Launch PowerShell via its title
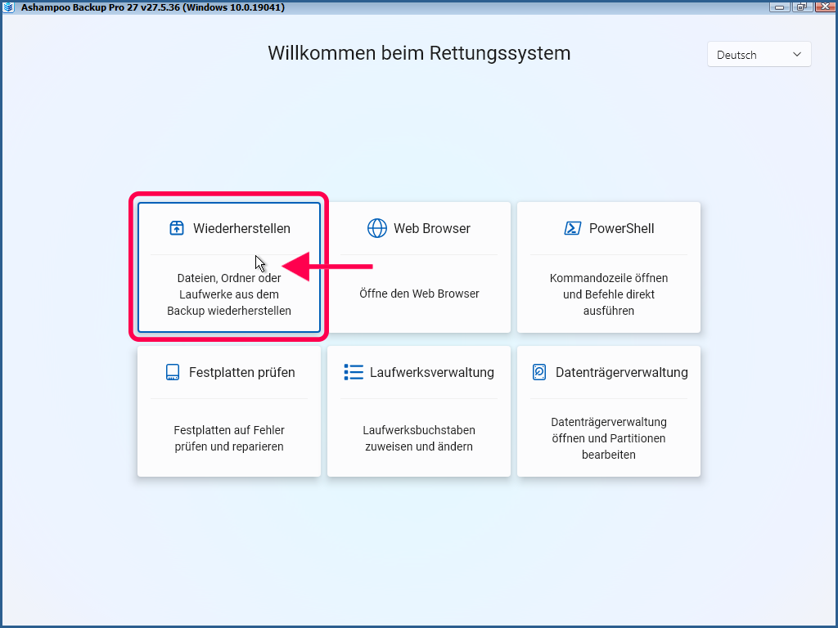Screen dimensions: 838x628 (622, 229)
